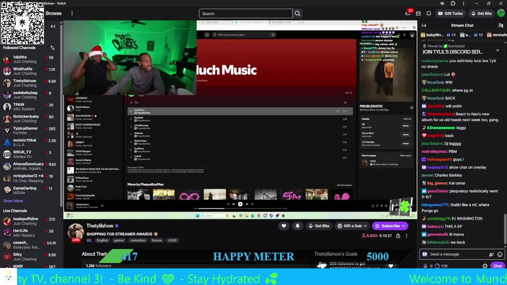Open the chat community users list icon

pos(501,25)
